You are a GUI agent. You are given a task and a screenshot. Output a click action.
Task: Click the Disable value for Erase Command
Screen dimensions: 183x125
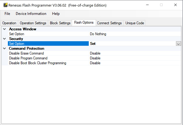[95, 53]
